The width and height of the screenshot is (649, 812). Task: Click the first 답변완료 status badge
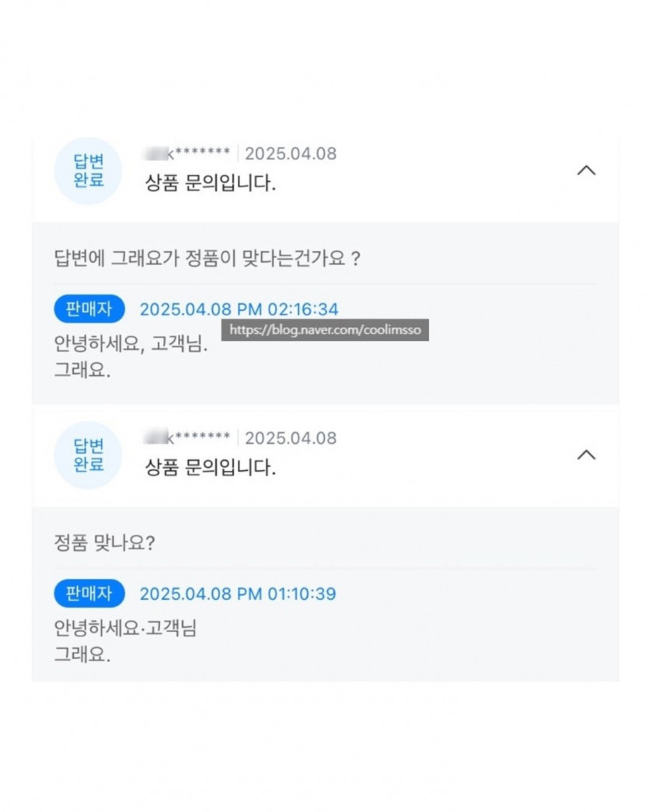[88, 171]
